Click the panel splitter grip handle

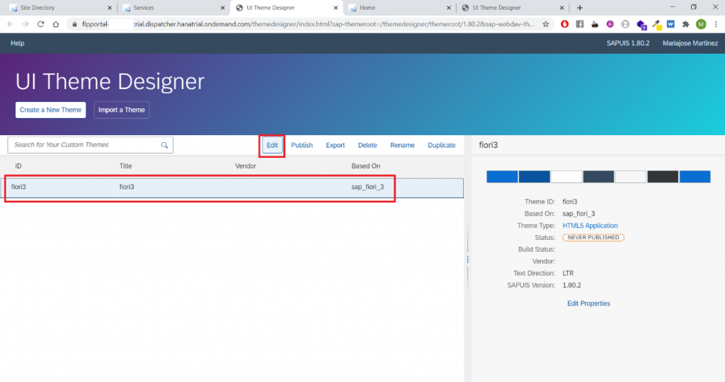[x=467, y=260]
